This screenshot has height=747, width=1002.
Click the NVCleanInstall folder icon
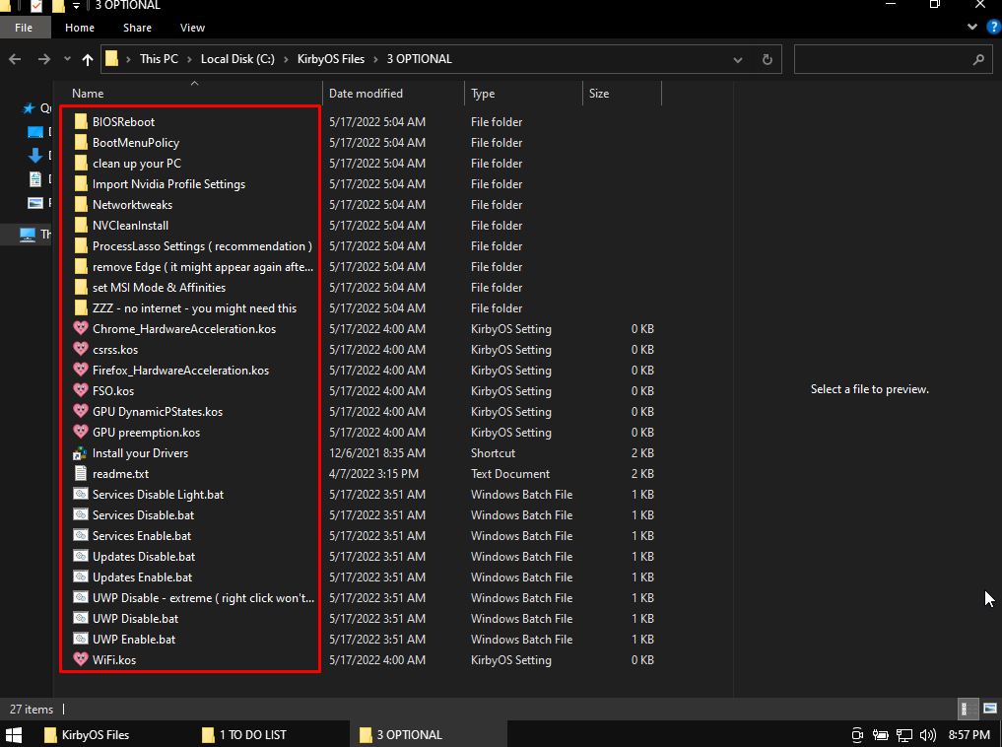(x=81, y=225)
